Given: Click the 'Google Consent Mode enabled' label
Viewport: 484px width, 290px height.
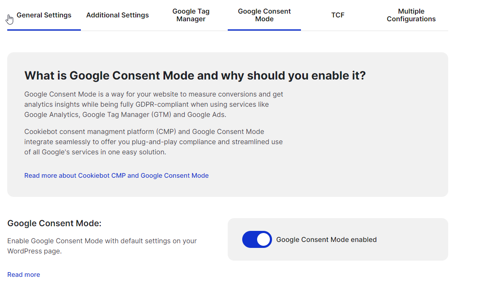Looking at the screenshot, I should pyautogui.click(x=326, y=239).
